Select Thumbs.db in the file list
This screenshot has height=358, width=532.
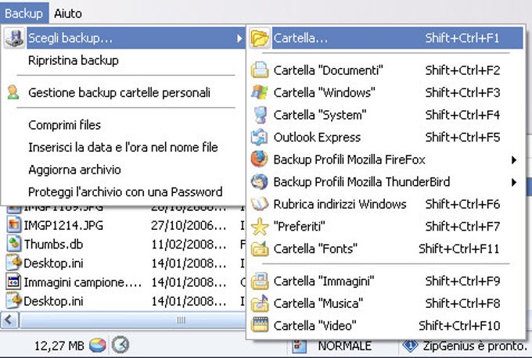tap(53, 245)
